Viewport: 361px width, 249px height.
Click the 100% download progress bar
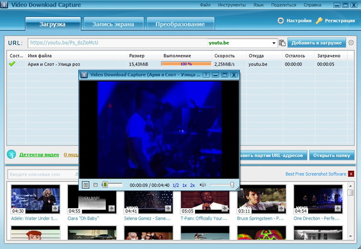(x=186, y=64)
